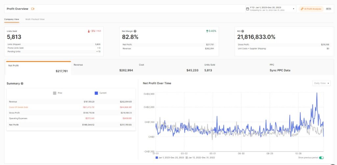
Task: Click the 82.8% Net Margin value
Action: (x=130, y=37)
